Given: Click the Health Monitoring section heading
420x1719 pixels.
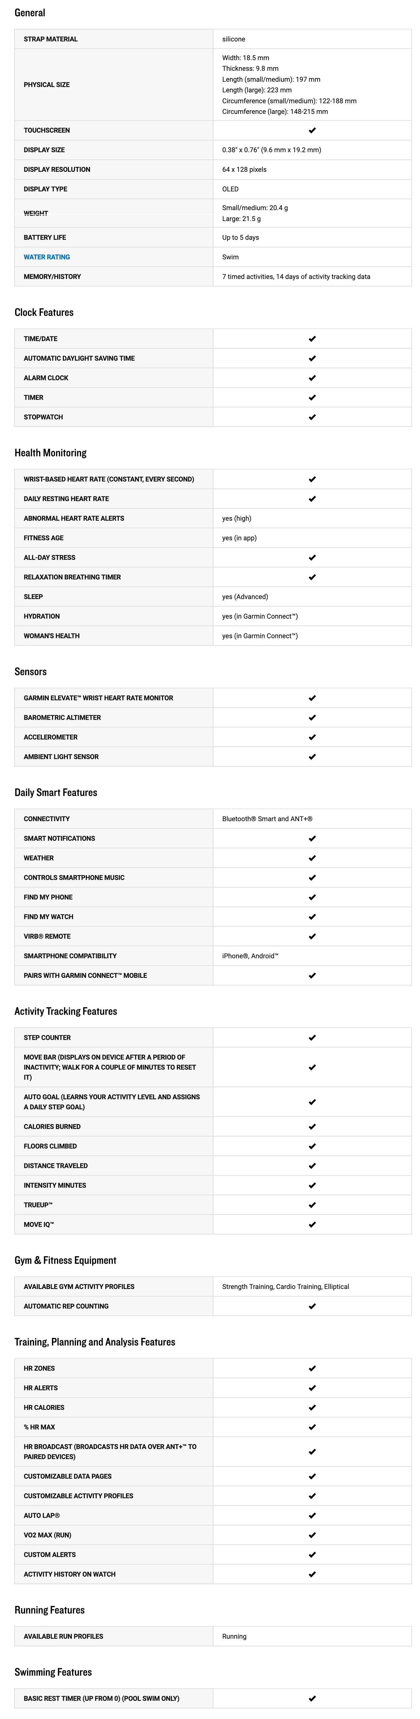Looking at the screenshot, I should (51, 453).
